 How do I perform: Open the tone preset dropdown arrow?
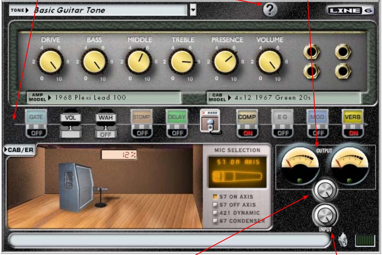193,10
